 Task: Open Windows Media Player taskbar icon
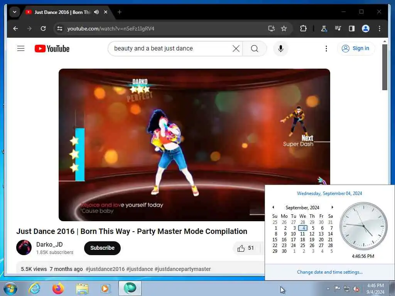[105, 288]
